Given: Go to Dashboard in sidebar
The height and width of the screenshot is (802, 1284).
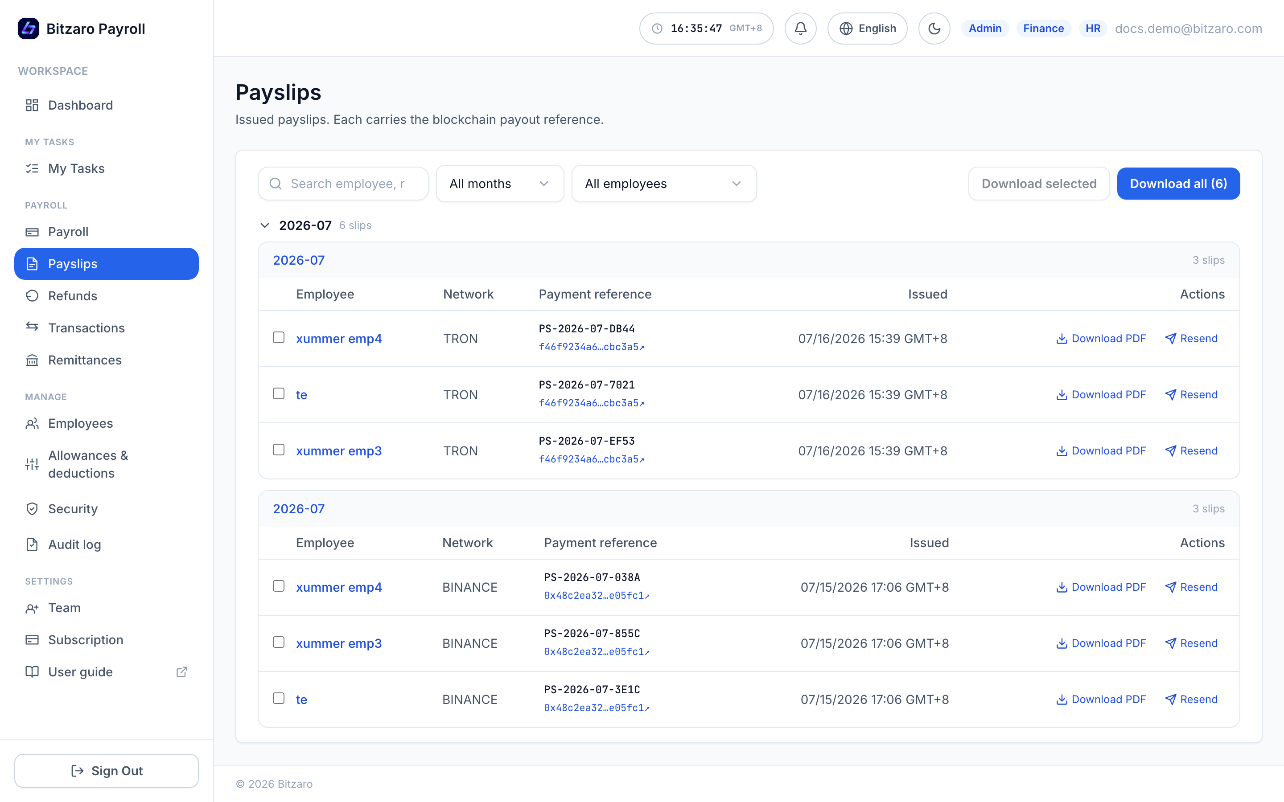Looking at the screenshot, I should click(x=107, y=105).
